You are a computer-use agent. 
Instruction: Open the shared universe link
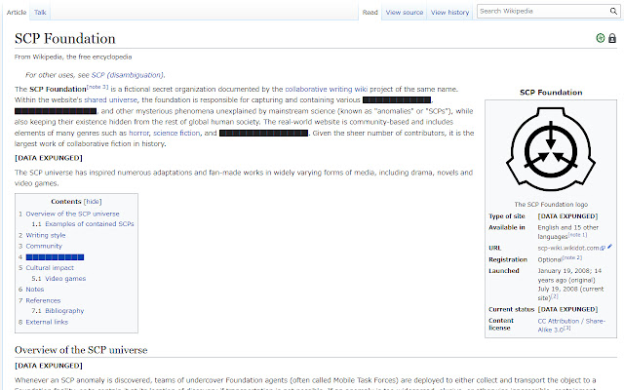point(110,99)
